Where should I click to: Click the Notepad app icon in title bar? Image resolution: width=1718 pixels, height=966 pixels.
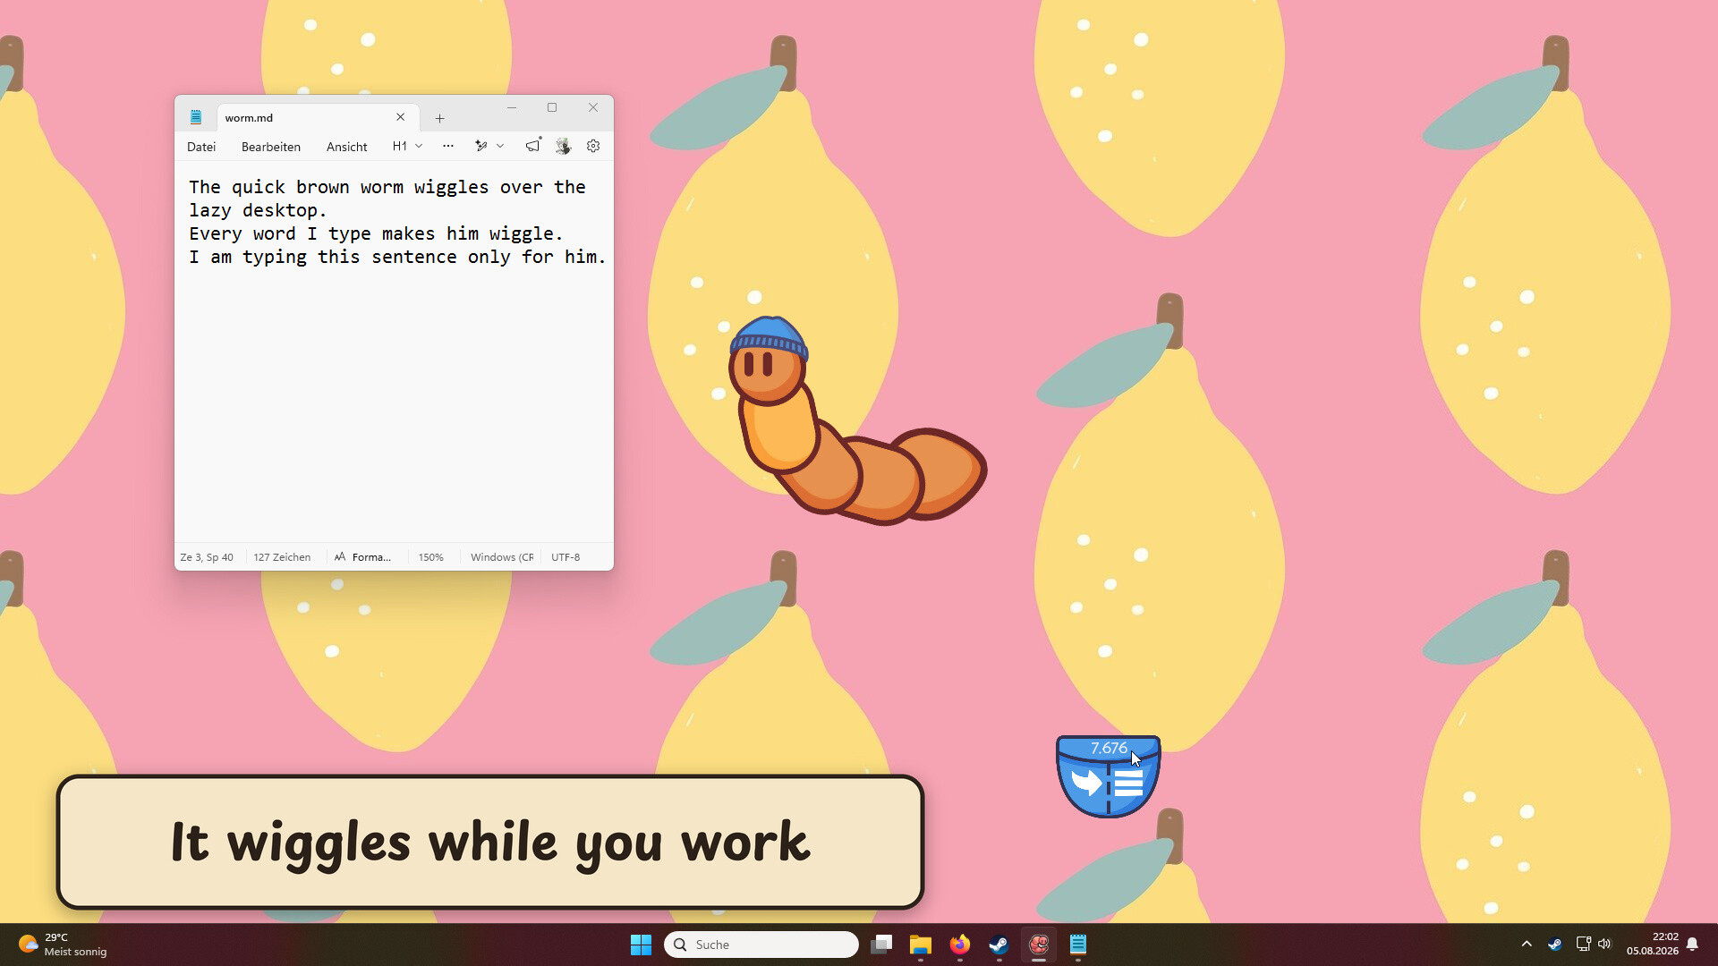pos(196,117)
